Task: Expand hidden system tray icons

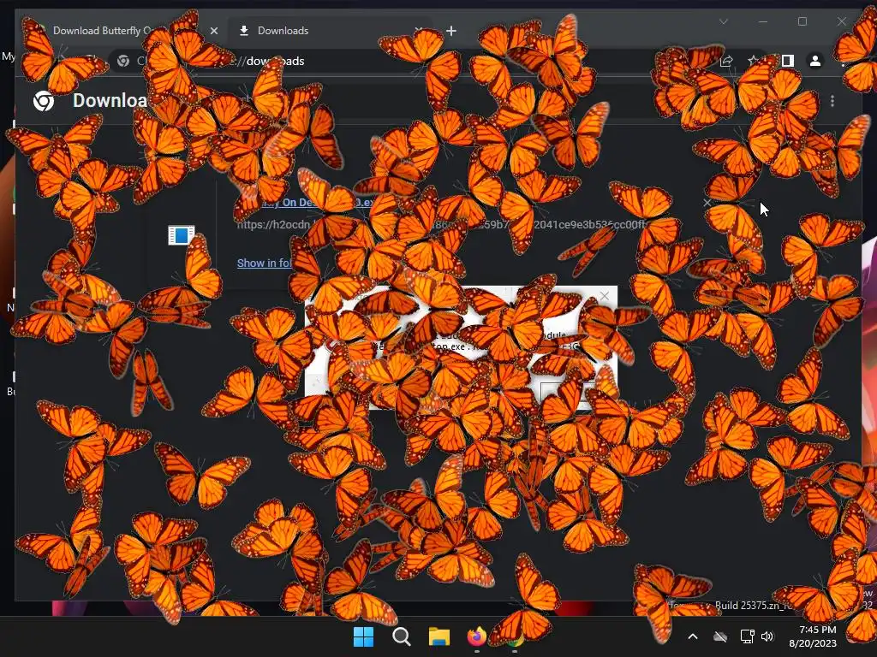Action: 692,636
